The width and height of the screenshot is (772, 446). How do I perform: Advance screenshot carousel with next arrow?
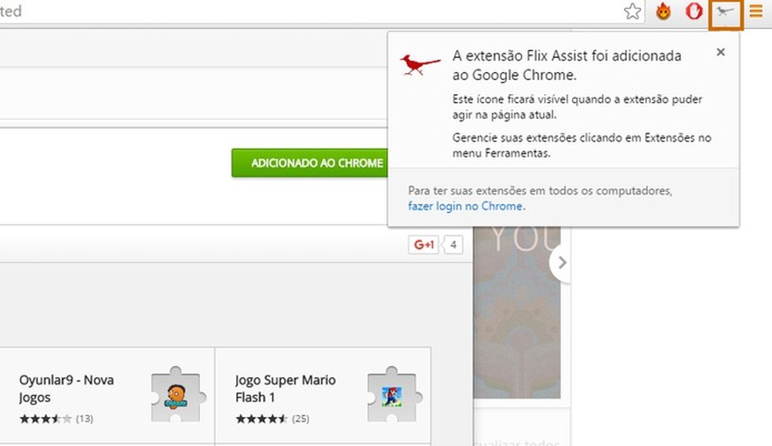[x=561, y=263]
